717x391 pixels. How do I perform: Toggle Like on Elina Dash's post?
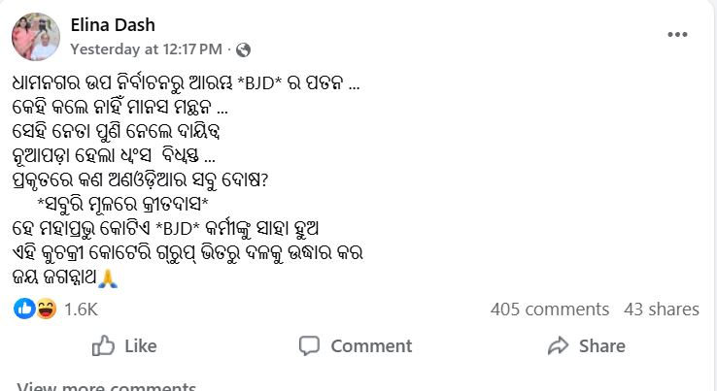(123, 345)
